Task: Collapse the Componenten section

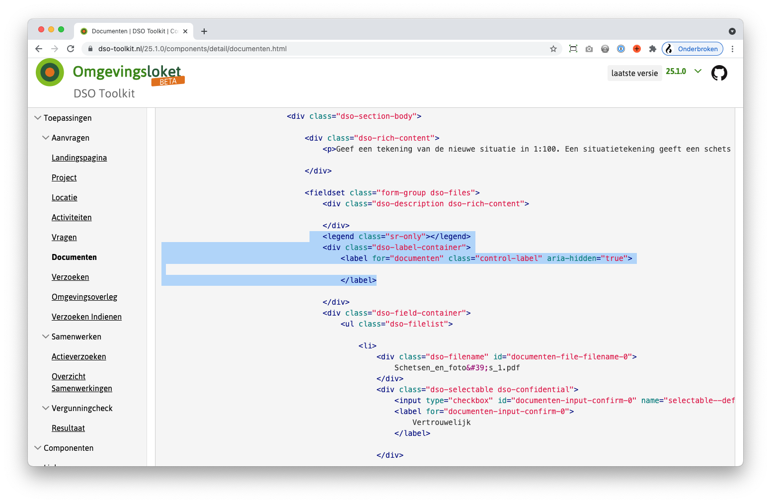Action: point(38,448)
